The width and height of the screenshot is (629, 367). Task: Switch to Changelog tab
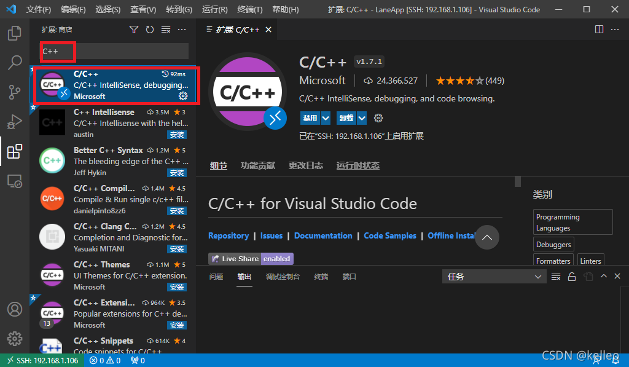point(306,165)
